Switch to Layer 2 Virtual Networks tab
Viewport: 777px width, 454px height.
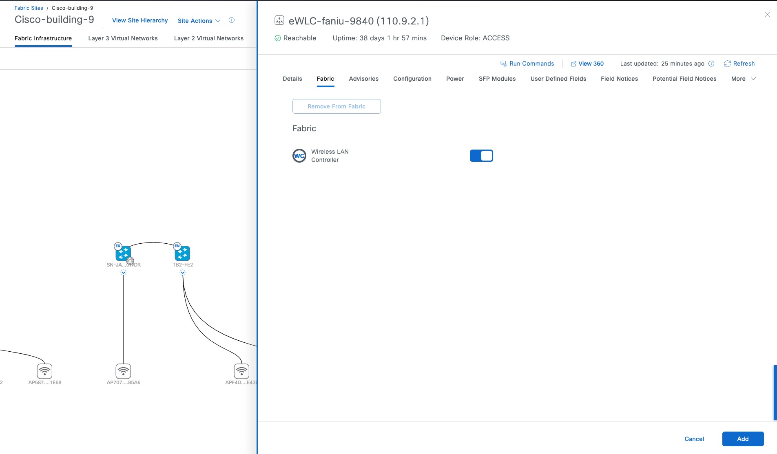click(209, 38)
